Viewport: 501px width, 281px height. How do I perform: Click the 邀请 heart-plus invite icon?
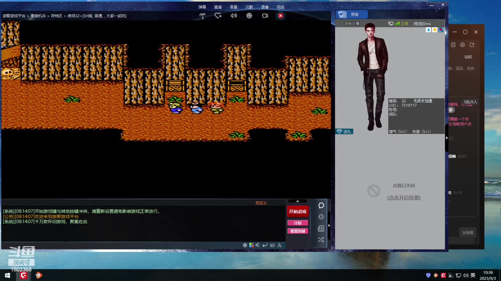pos(218,16)
